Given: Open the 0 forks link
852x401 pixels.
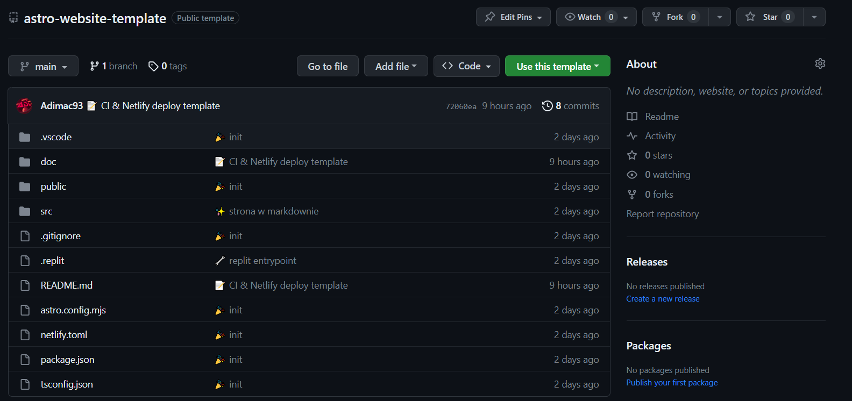Looking at the screenshot, I should tap(650, 195).
